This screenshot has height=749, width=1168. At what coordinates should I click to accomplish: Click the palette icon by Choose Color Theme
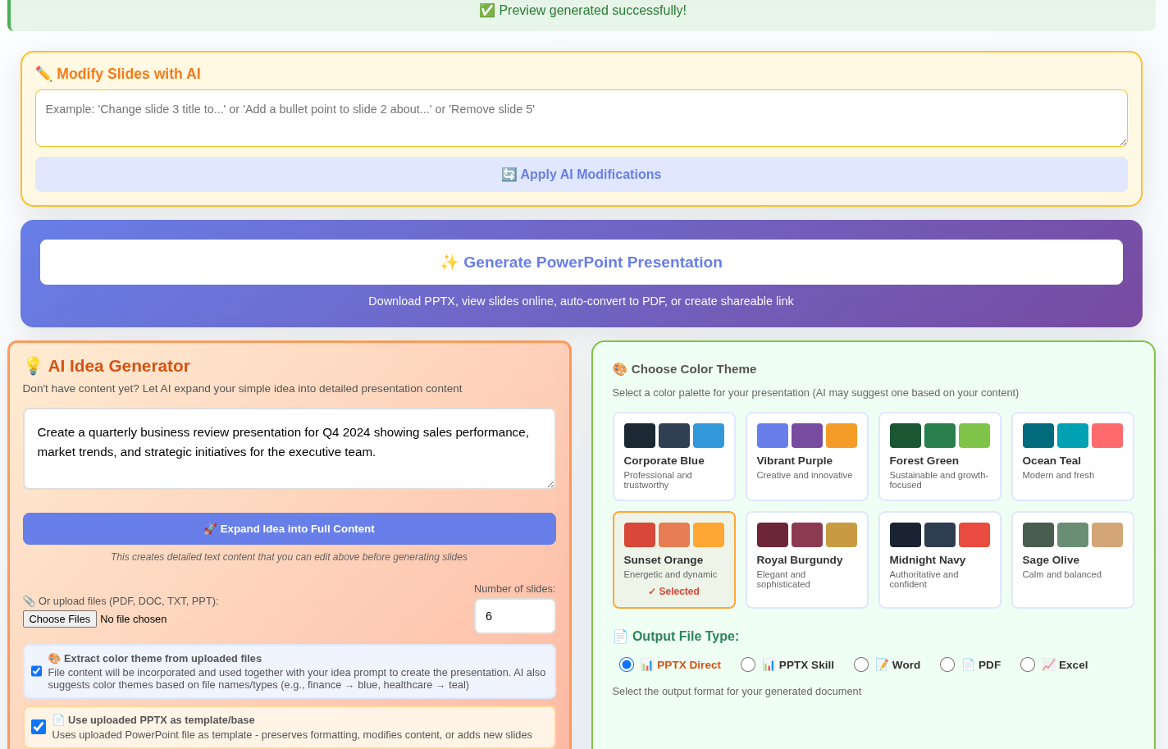pos(620,369)
